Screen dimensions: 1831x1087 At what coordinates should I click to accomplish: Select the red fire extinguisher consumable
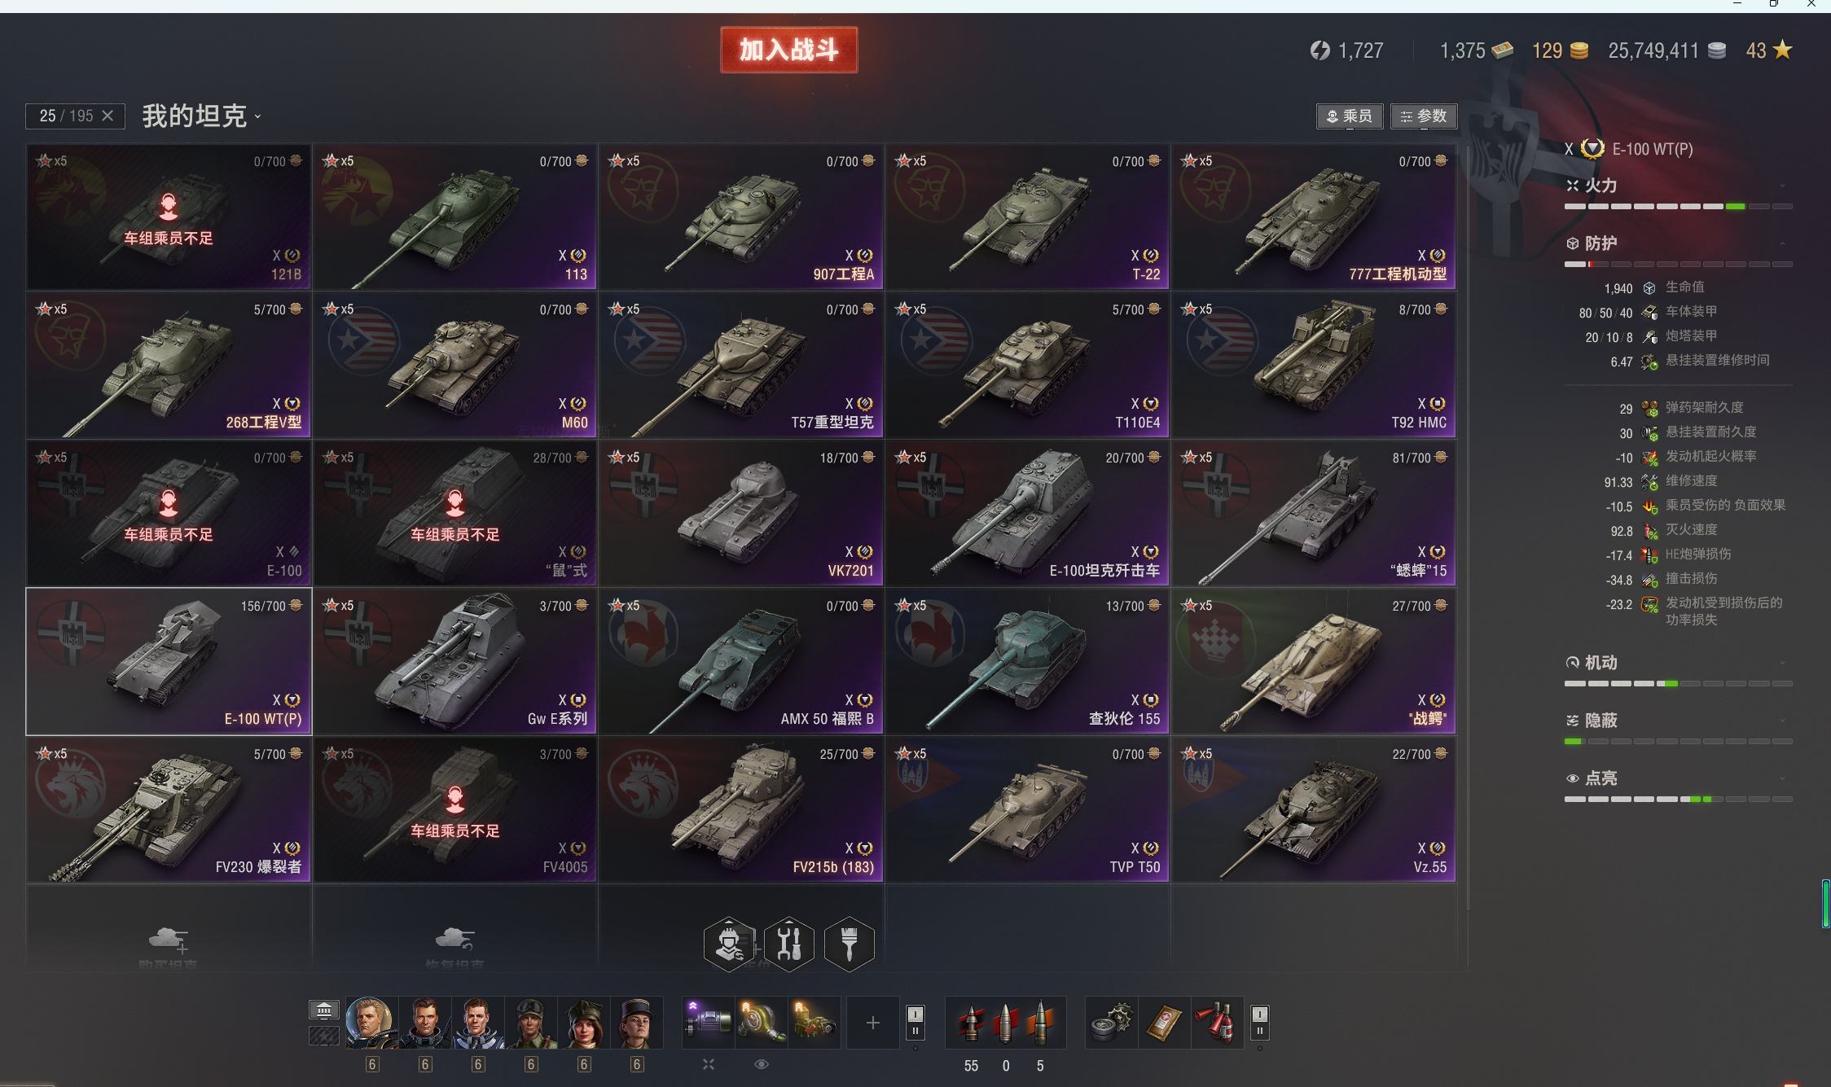pyautogui.click(x=1217, y=1022)
